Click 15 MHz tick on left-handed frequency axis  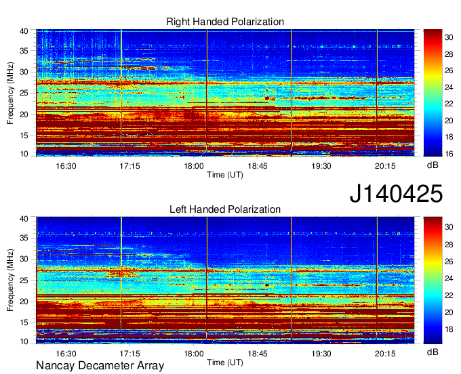[x=24, y=323]
